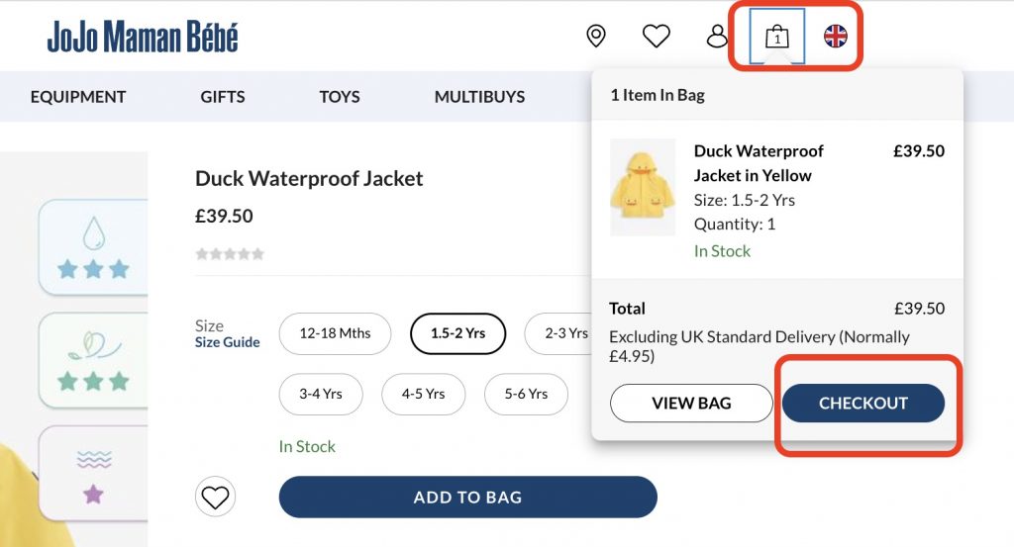Click the yellow duck jacket thumbnail
1014x547 pixels.
tap(643, 187)
